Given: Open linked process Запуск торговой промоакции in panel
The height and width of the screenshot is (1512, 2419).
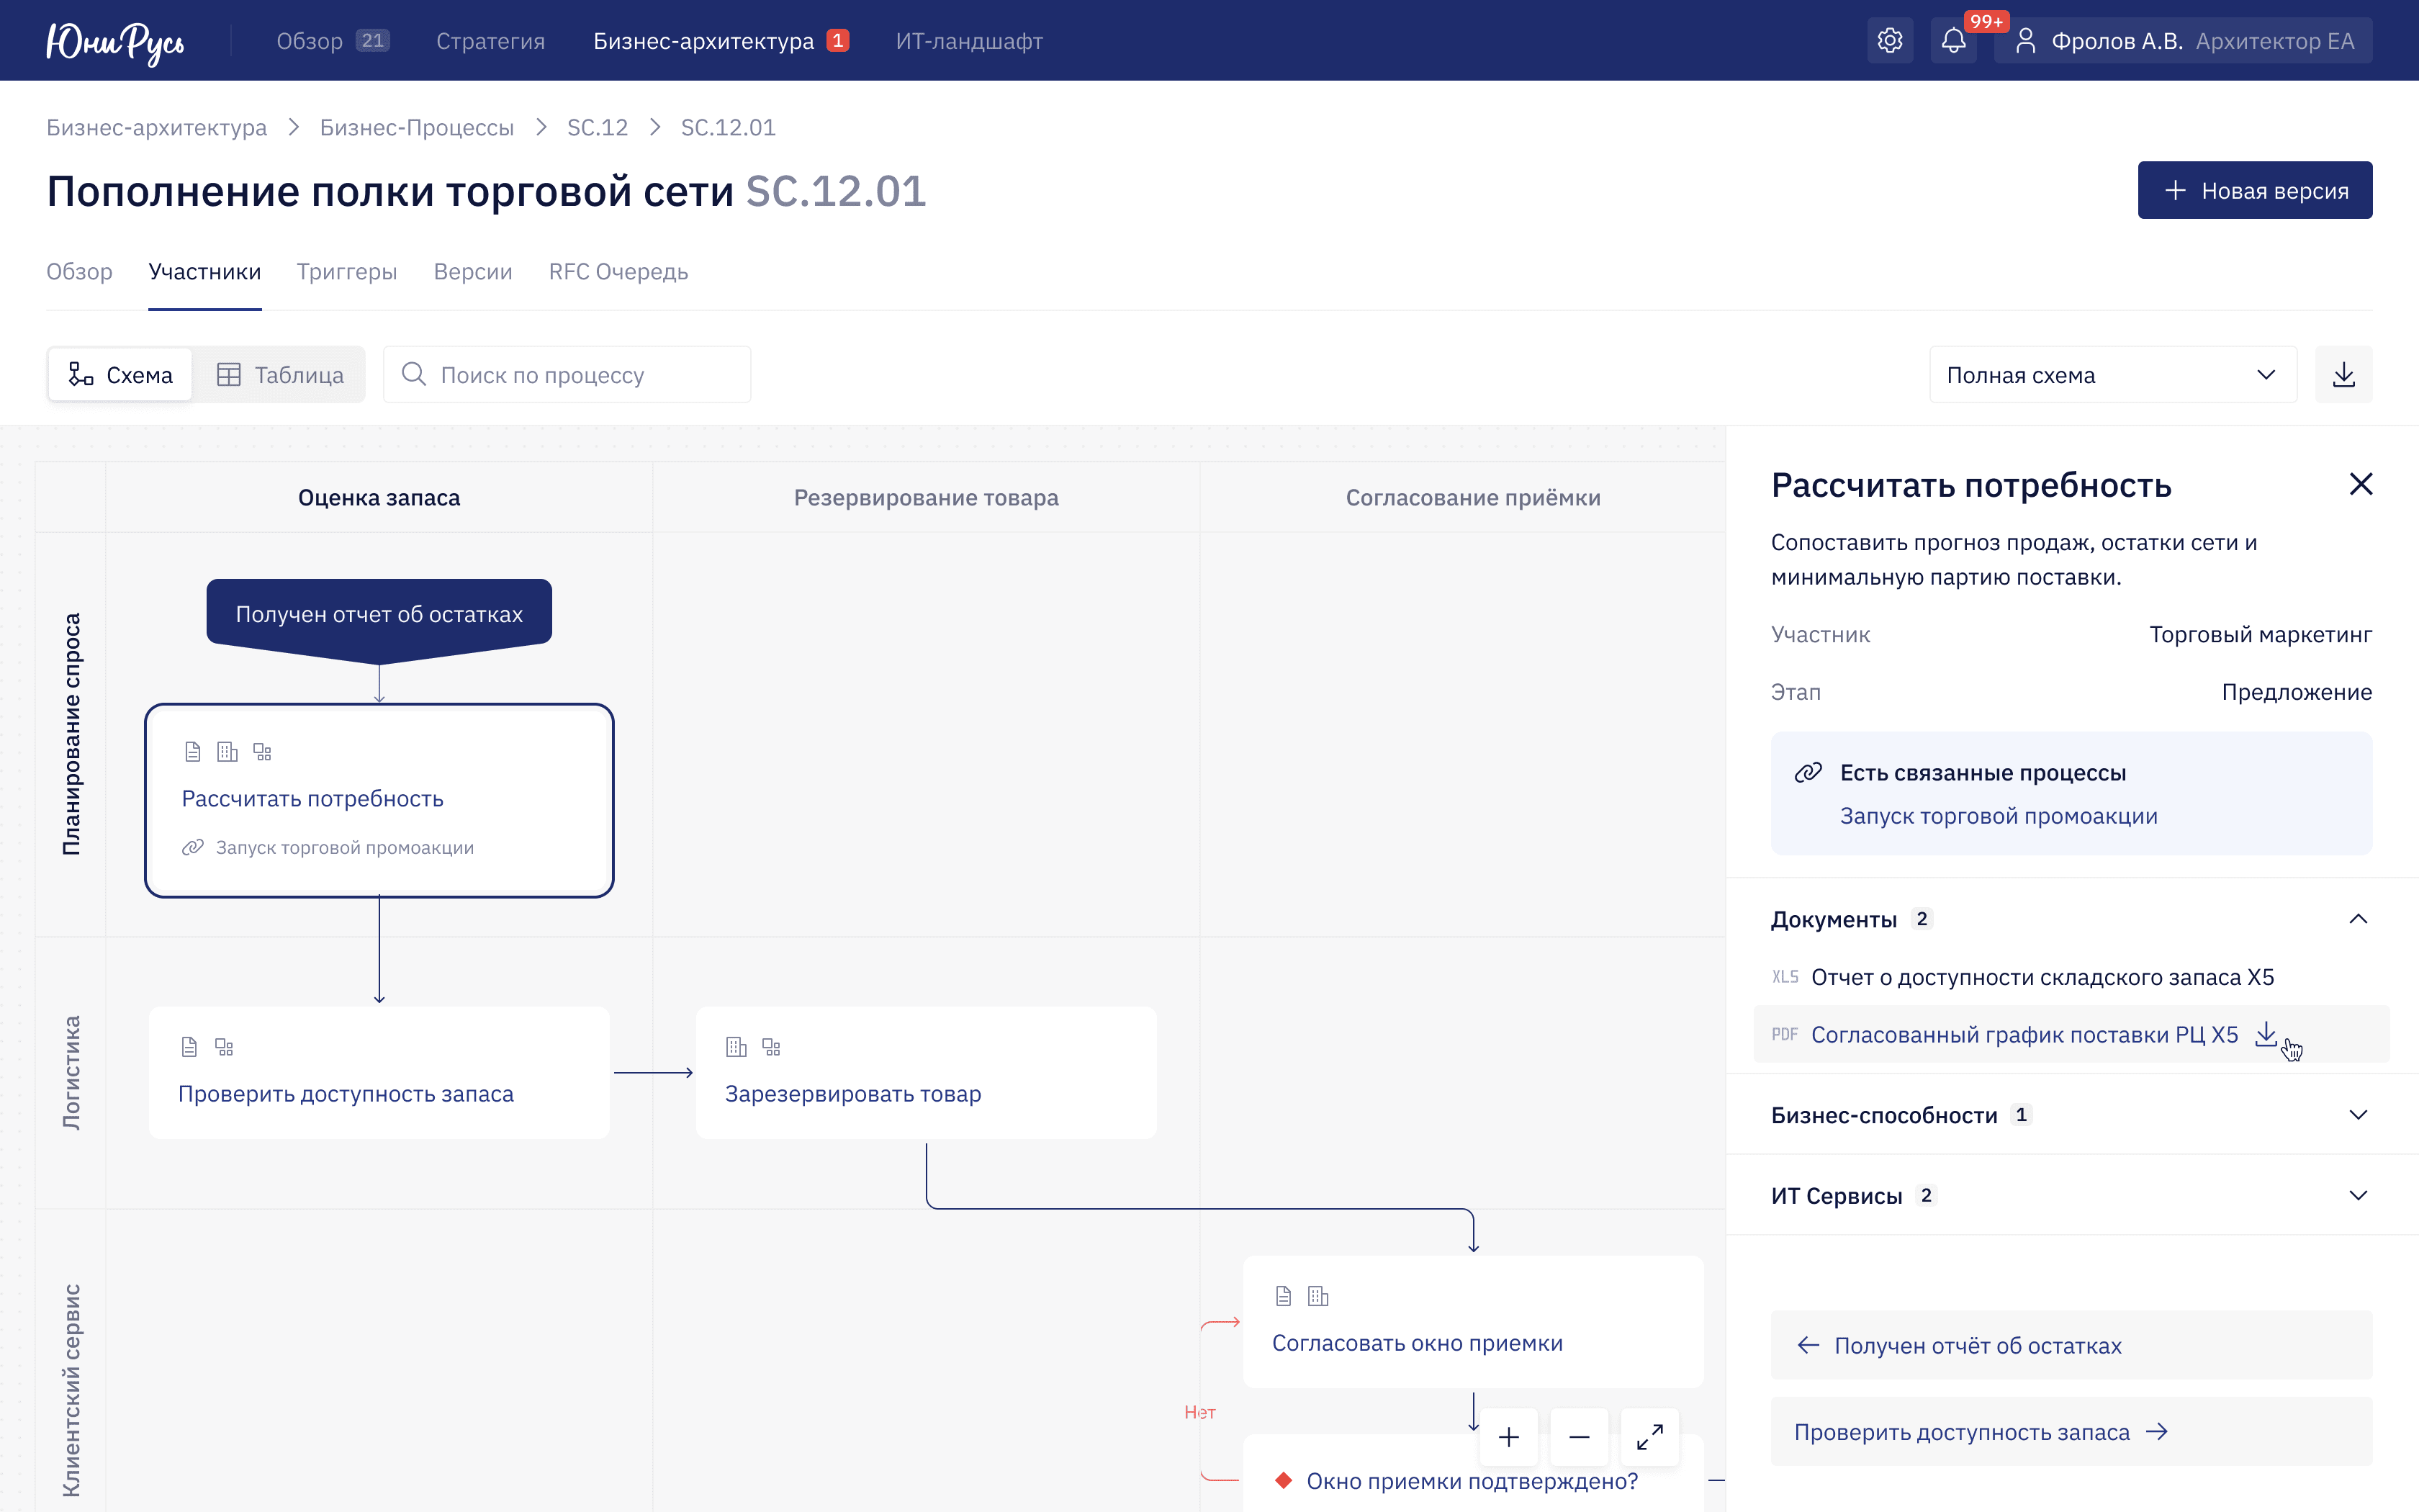Looking at the screenshot, I should pos(1998,816).
